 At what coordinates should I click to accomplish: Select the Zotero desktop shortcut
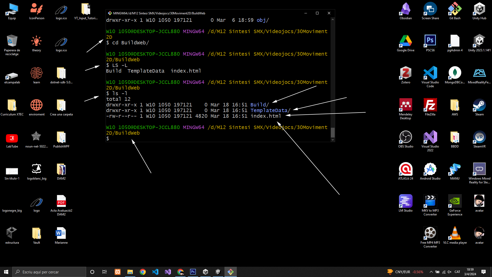[406, 73]
